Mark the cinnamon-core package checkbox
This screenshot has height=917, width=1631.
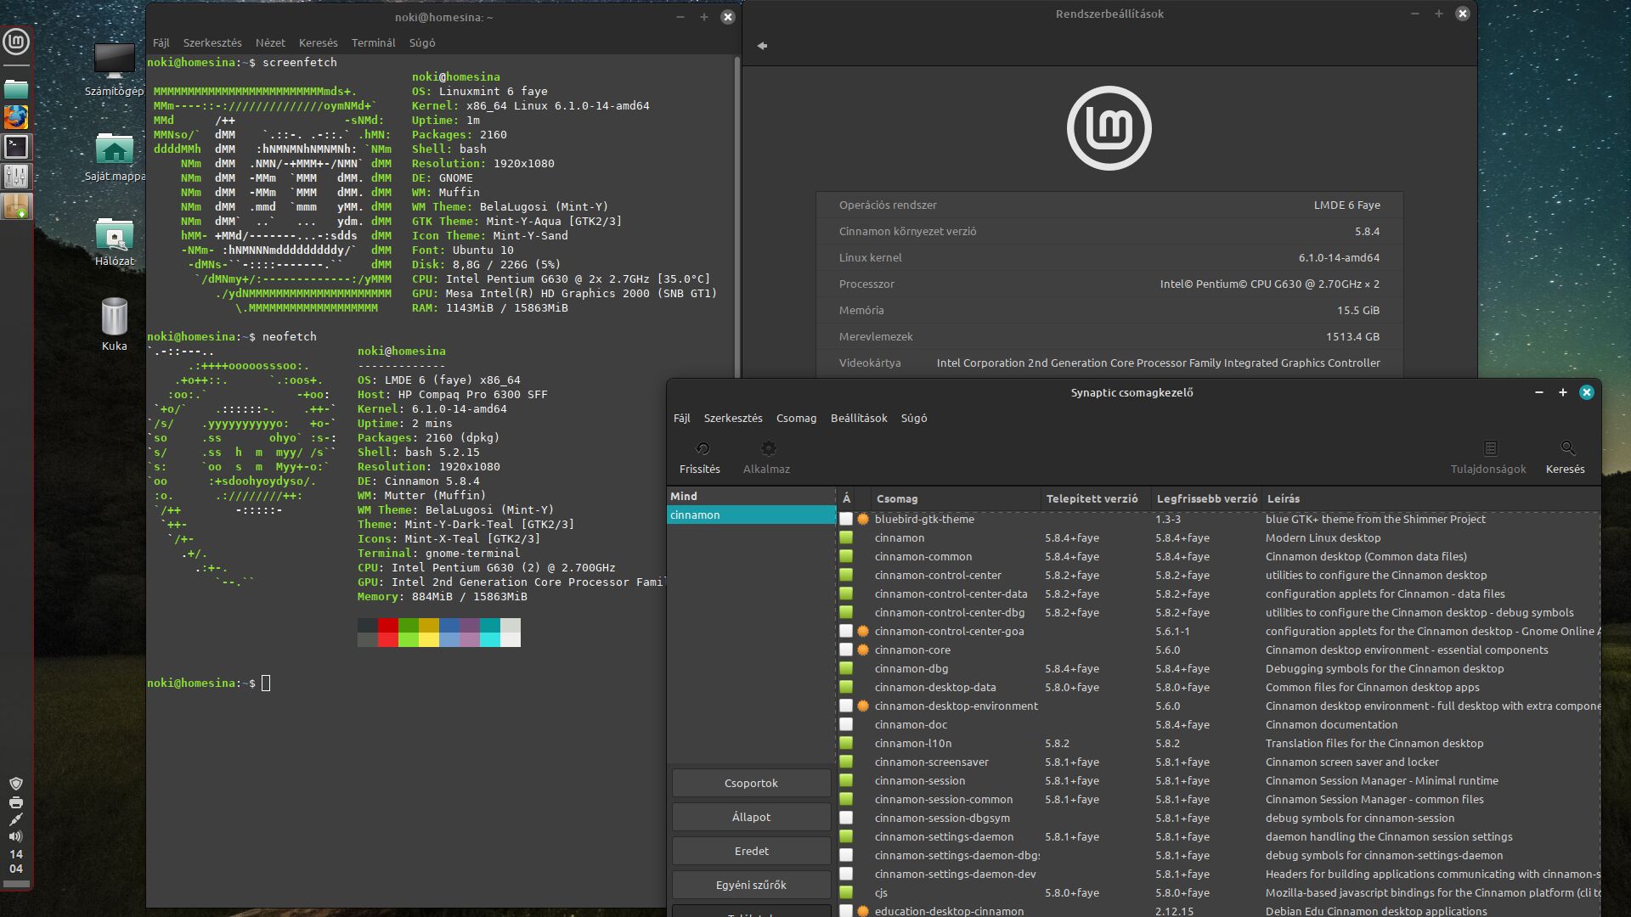(846, 650)
